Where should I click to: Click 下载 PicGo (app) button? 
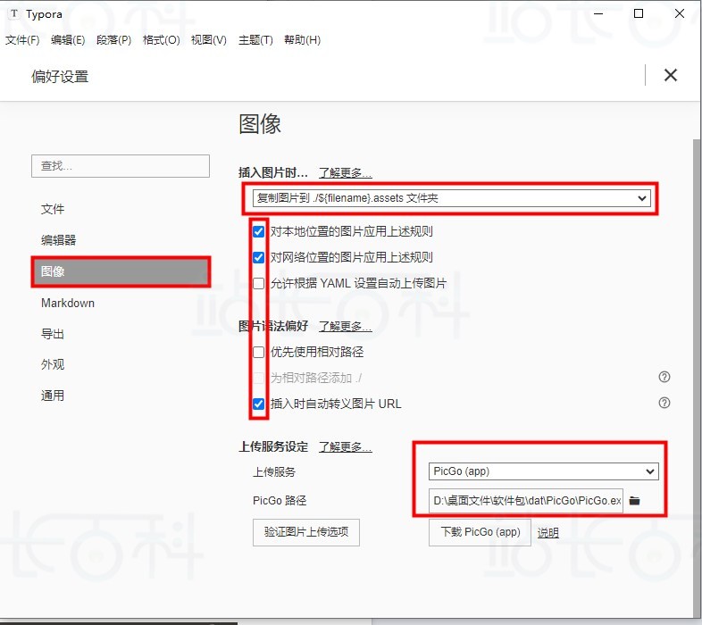pyautogui.click(x=480, y=532)
